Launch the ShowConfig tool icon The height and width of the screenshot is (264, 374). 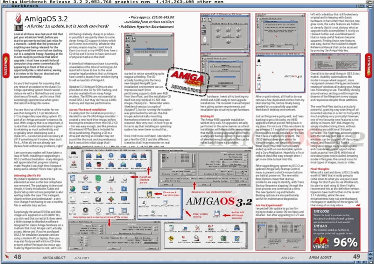pyautogui.click(x=224, y=238)
